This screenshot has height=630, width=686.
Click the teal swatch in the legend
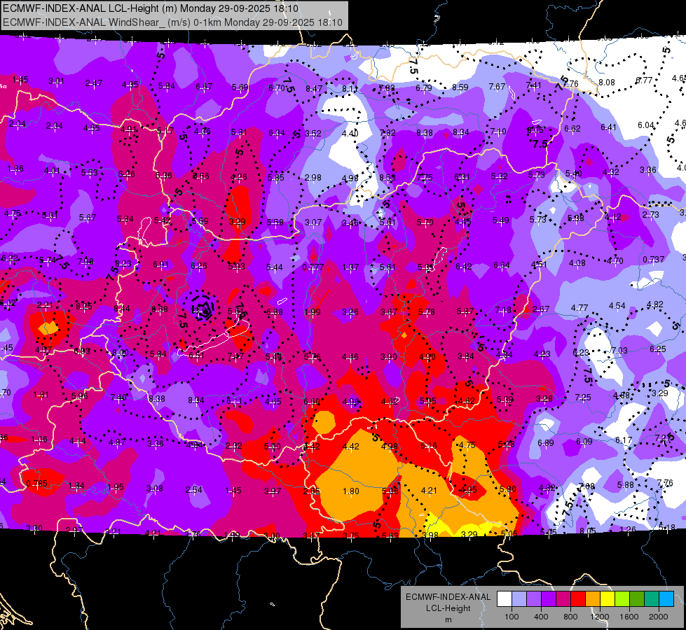[651, 599]
